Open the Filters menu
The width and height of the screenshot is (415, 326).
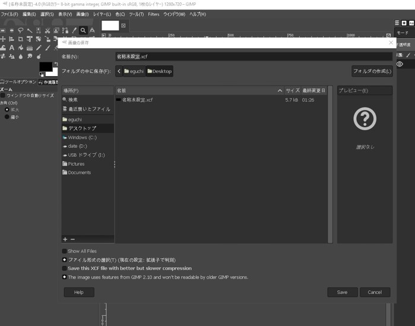tap(153, 14)
